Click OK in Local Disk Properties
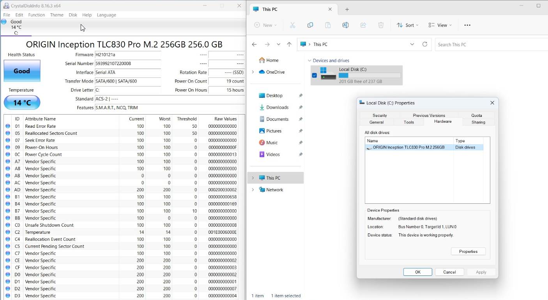This screenshot has width=548, height=300. (x=418, y=272)
